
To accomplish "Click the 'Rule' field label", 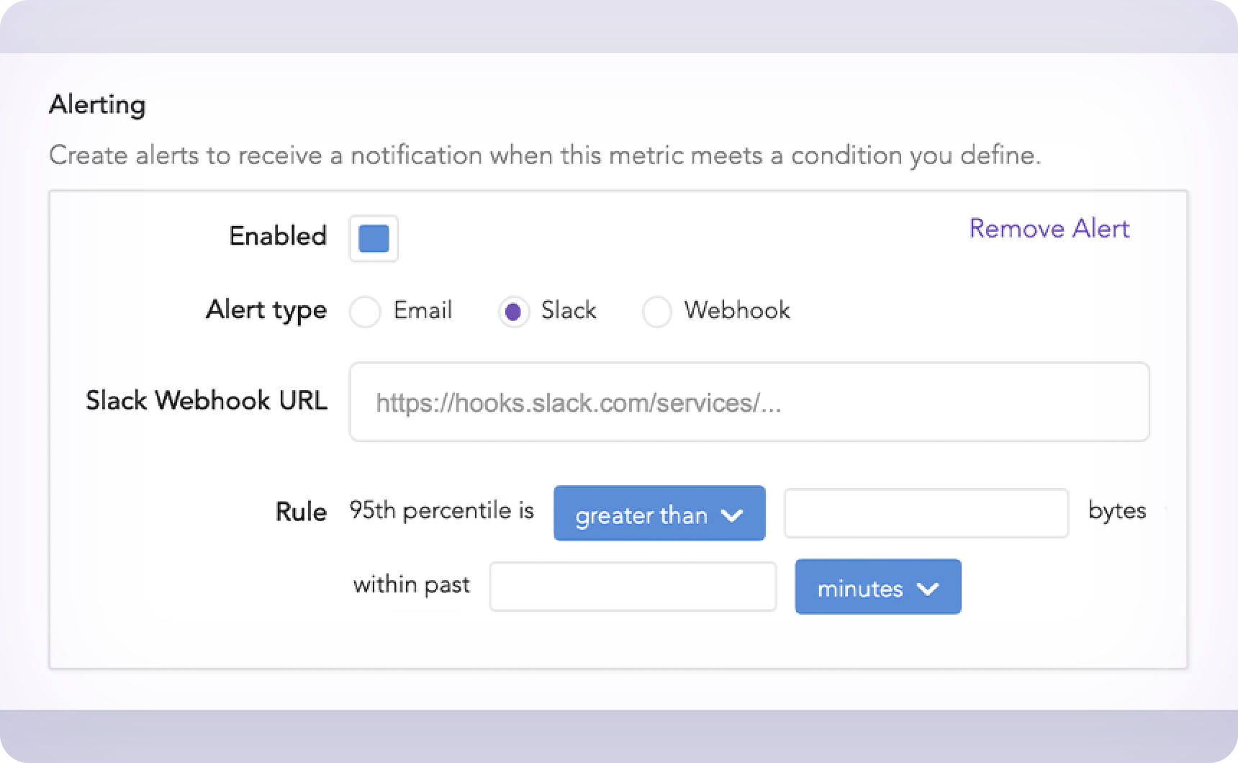I will click(x=301, y=512).
